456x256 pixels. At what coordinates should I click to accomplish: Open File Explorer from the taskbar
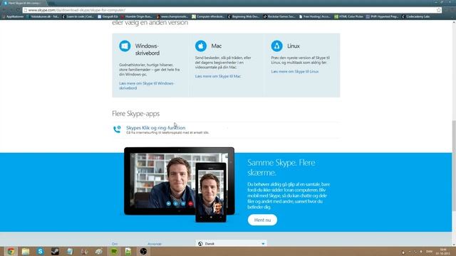pos(26,251)
